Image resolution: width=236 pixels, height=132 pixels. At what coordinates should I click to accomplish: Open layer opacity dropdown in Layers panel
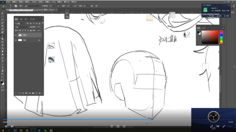pos(42,27)
